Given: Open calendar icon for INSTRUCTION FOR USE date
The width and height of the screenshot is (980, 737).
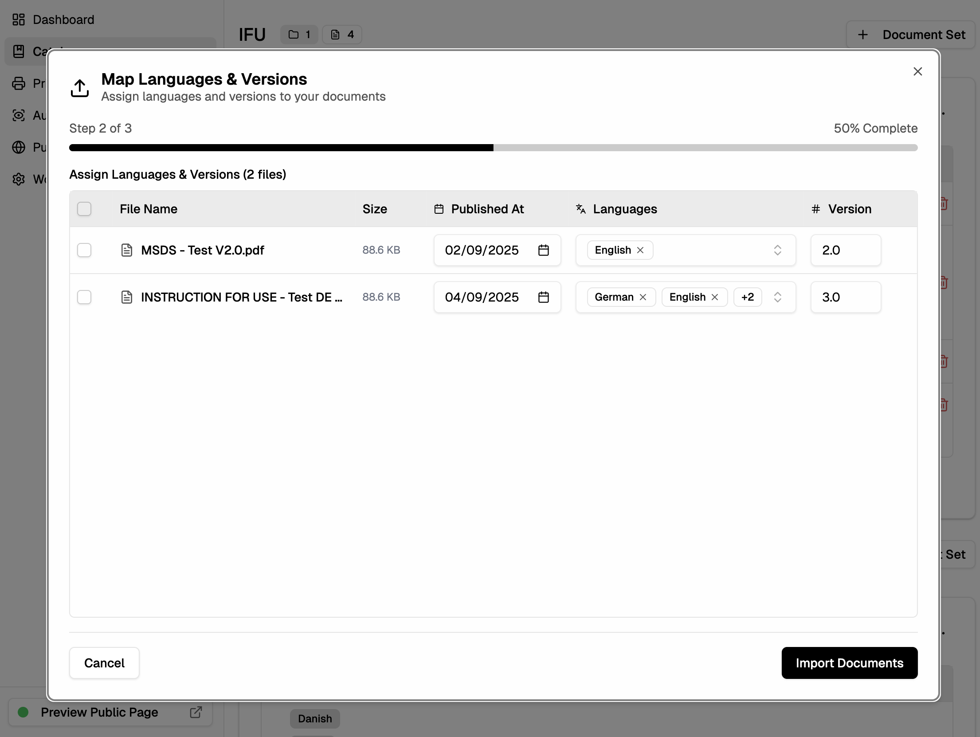Looking at the screenshot, I should point(543,297).
